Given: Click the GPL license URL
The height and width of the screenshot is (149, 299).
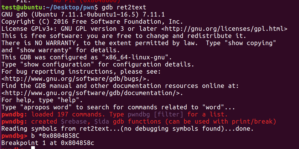Looking at the screenshot, I should (x=224, y=29).
